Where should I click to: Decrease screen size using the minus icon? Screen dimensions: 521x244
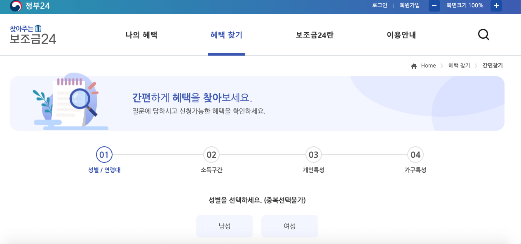coord(434,6)
